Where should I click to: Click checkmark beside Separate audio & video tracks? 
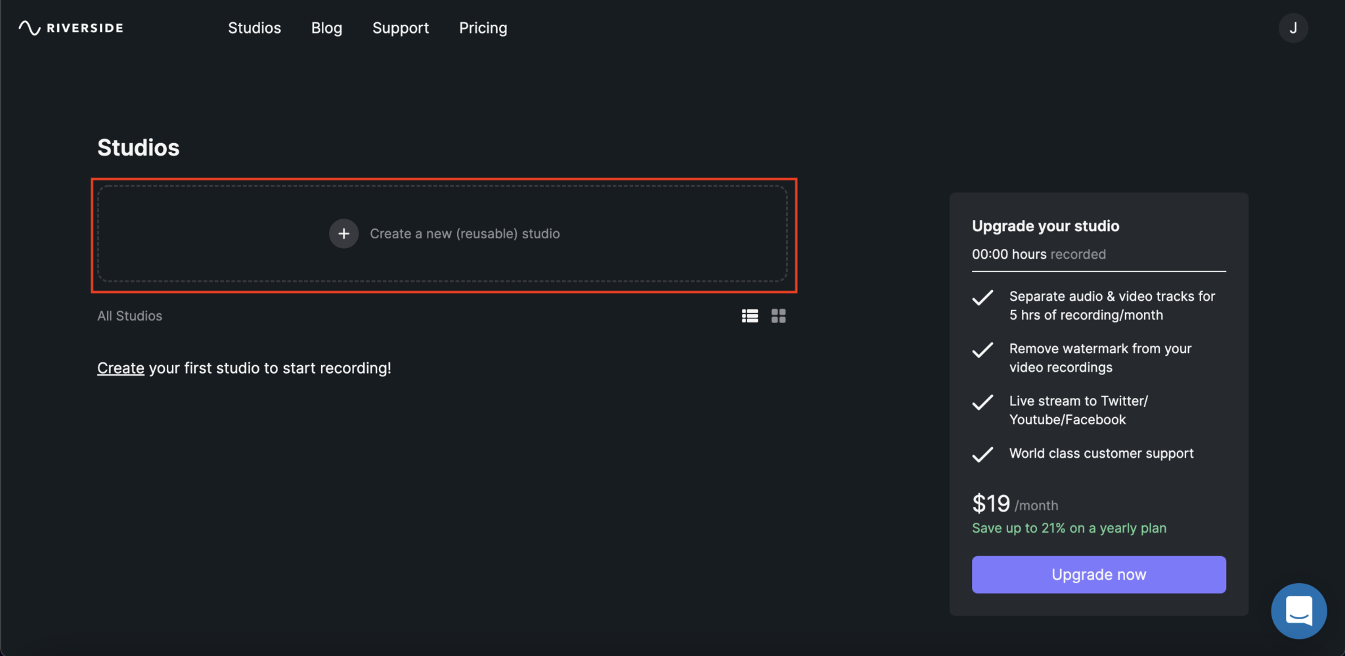[x=982, y=298]
